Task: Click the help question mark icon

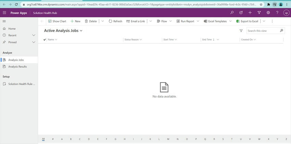Action: pyautogui.click(x=277, y=13)
